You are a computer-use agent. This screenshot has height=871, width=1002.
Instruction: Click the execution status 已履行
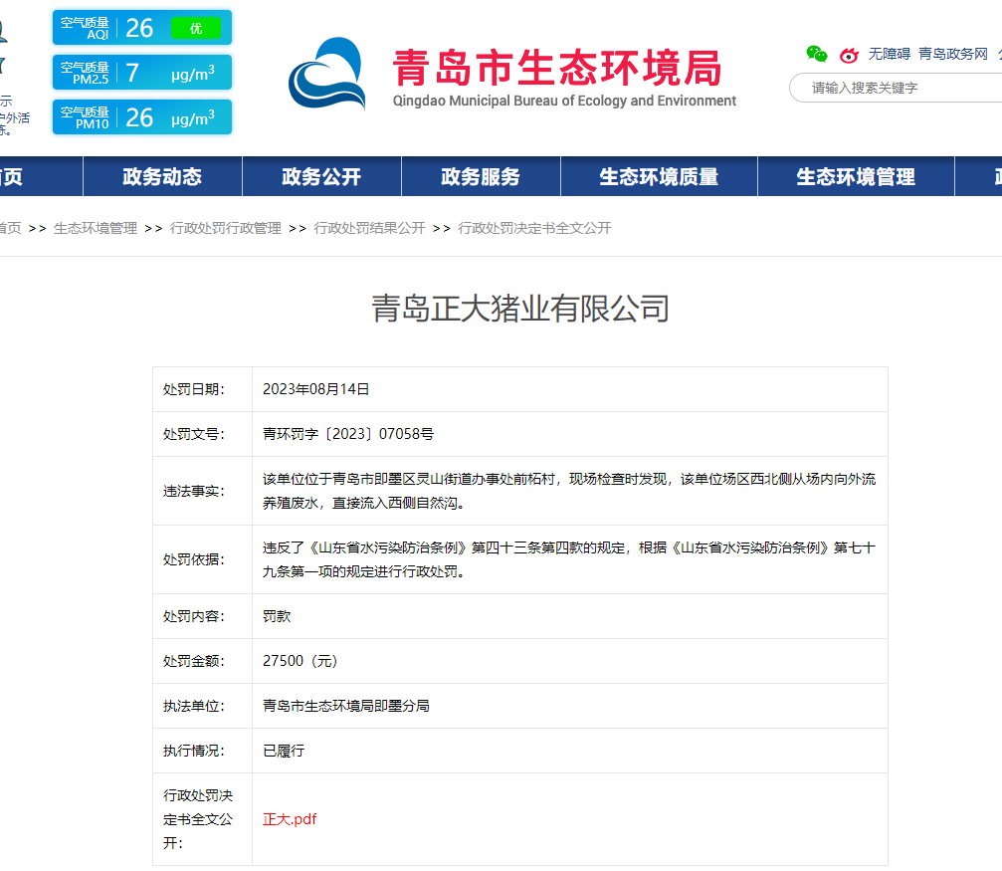tap(284, 751)
